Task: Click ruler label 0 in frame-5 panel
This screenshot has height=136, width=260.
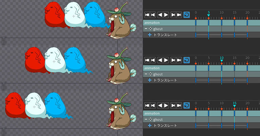Action: tap(196, 13)
